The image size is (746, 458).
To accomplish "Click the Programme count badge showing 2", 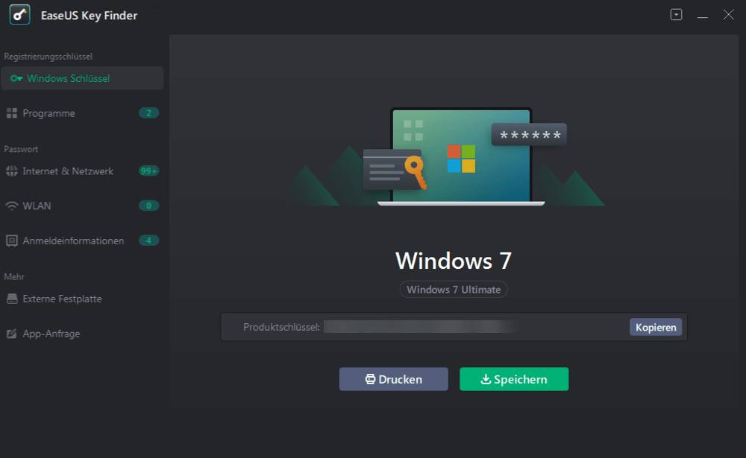I will coord(149,113).
